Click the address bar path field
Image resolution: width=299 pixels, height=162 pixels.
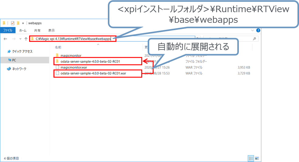click(x=73, y=39)
